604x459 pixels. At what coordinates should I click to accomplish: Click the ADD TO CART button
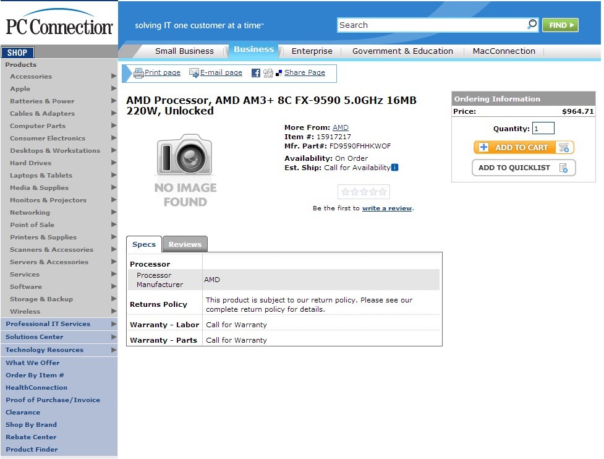(x=524, y=147)
